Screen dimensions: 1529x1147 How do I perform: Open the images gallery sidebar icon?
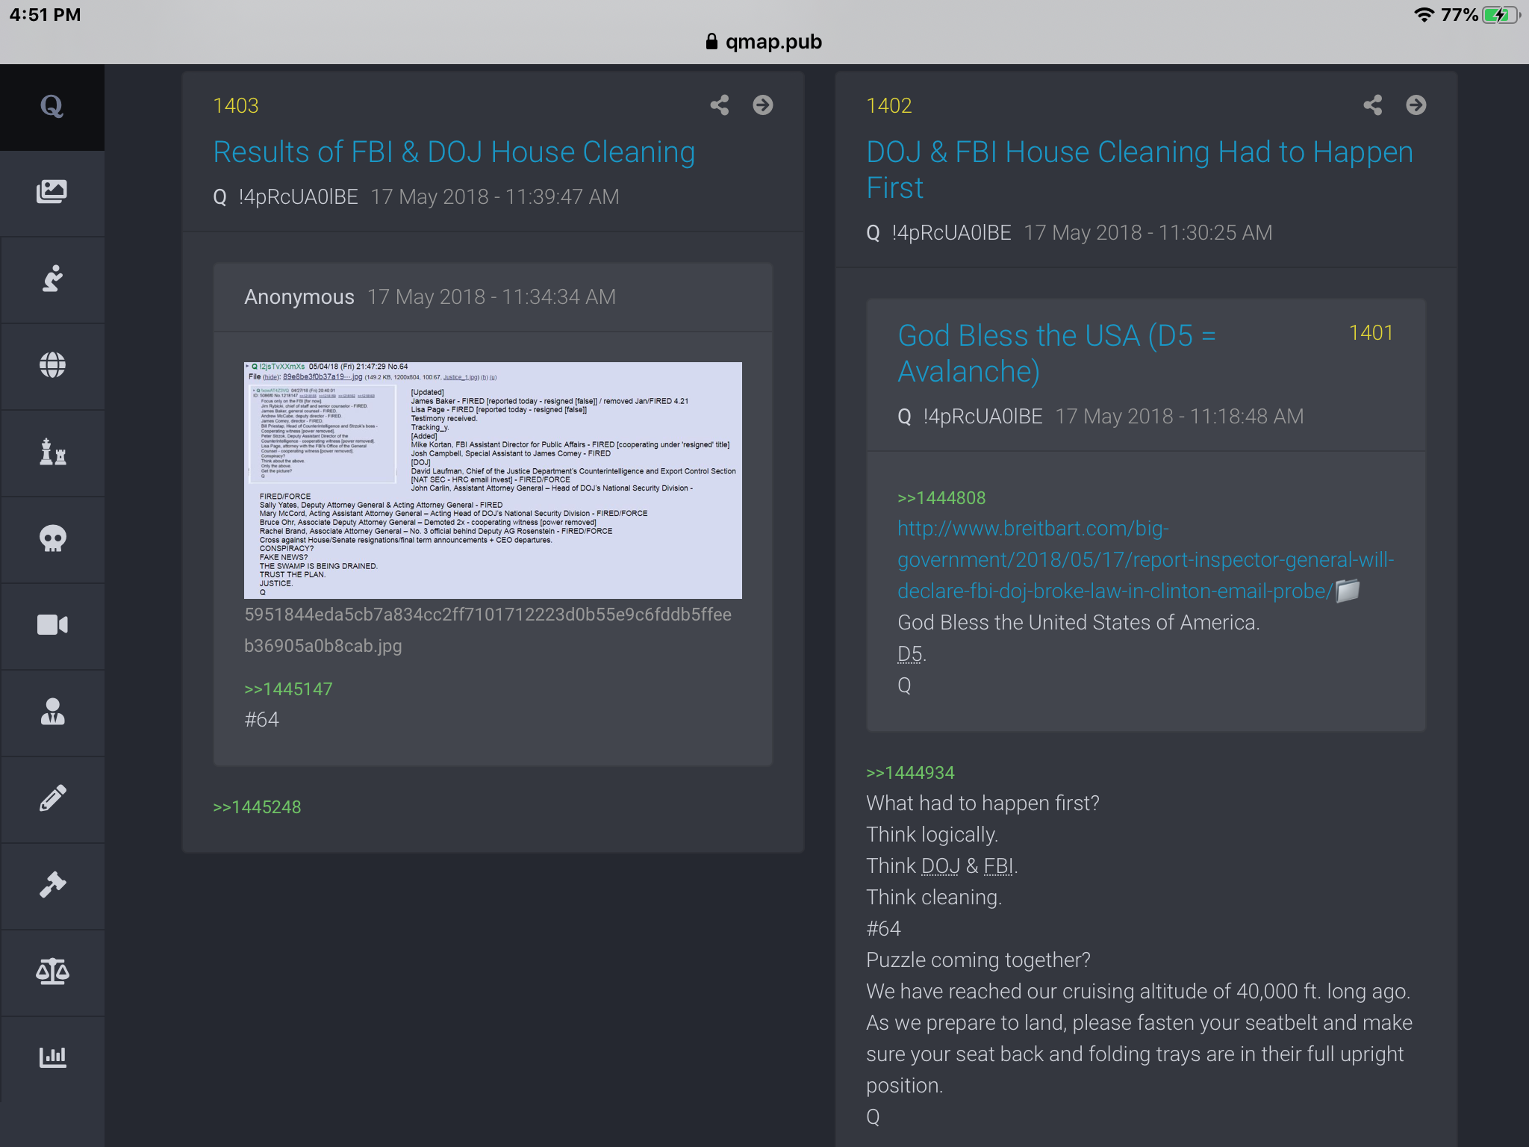(x=52, y=192)
